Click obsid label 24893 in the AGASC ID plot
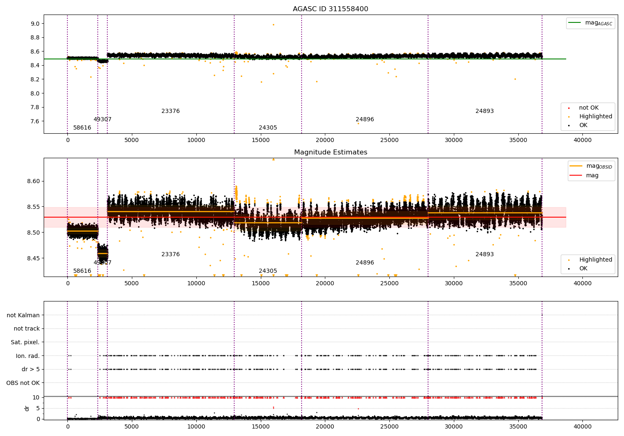Screen dimensions: 624x436 point(485,111)
